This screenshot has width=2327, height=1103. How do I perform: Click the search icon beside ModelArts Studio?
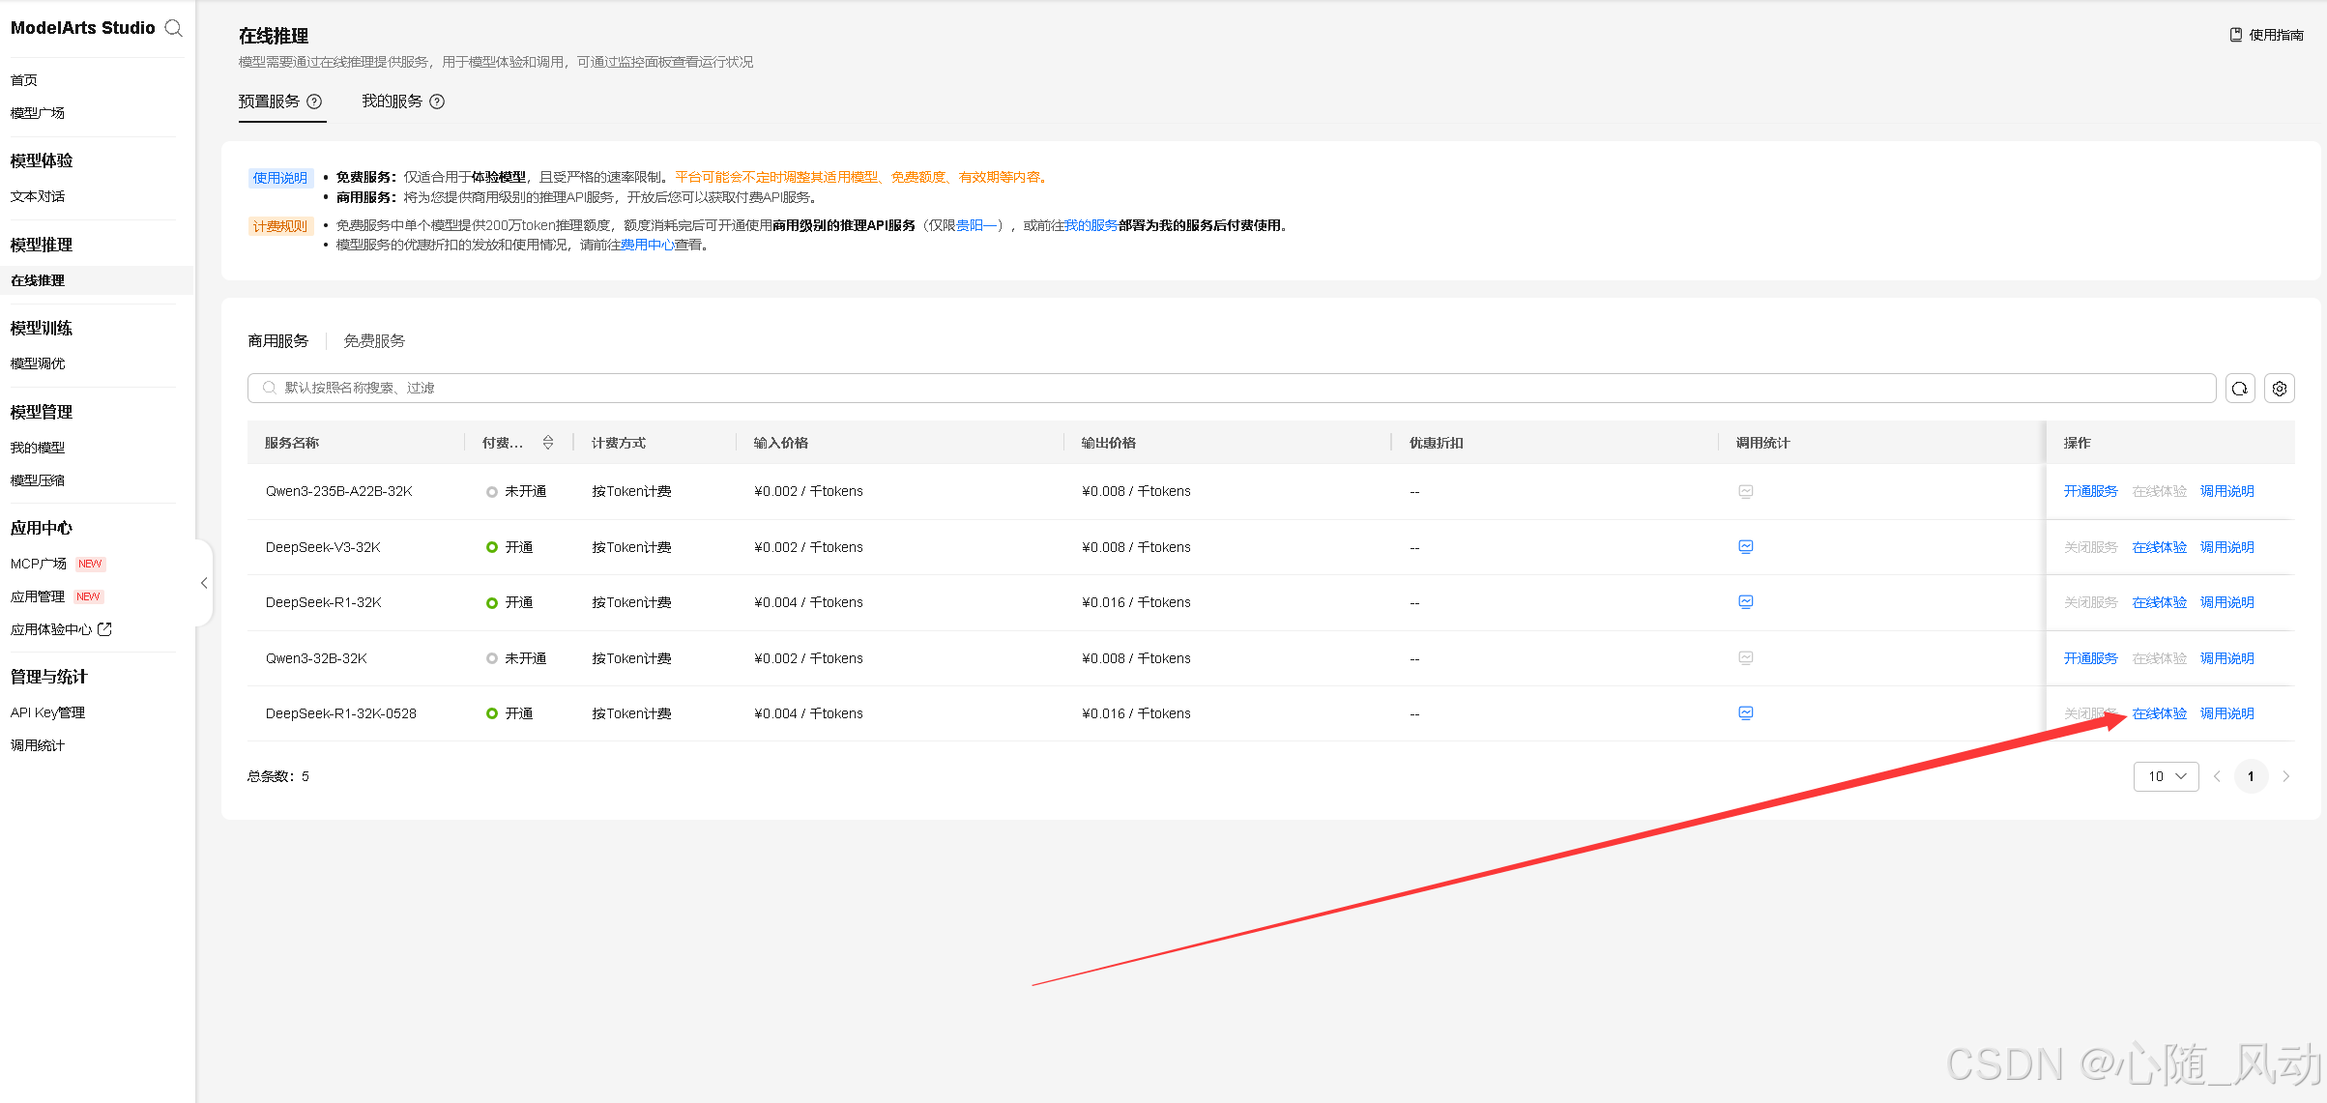pyautogui.click(x=174, y=28)
